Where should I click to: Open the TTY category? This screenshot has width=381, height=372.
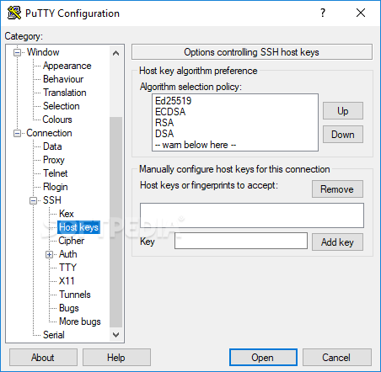tap(67, 268)
